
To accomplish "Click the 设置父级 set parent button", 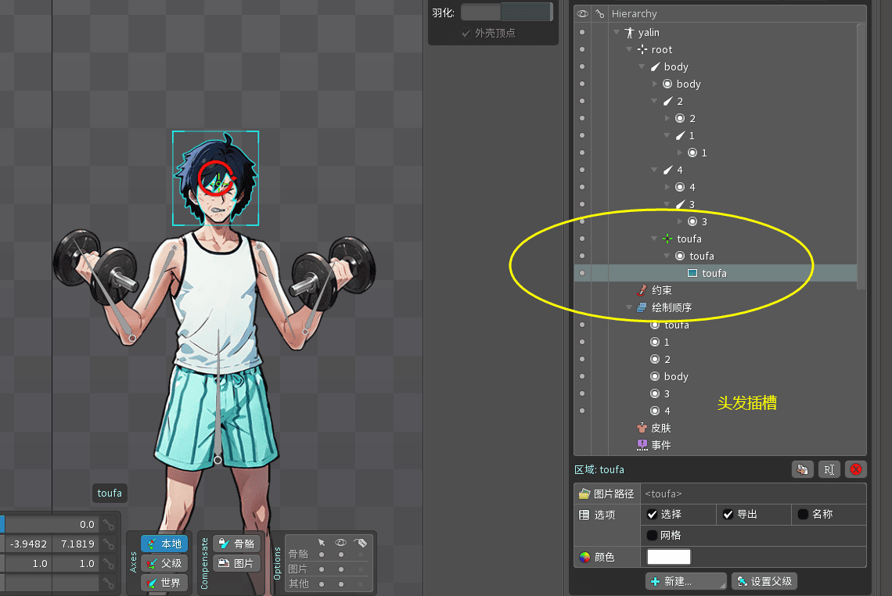I will click(x=764, y=581).
